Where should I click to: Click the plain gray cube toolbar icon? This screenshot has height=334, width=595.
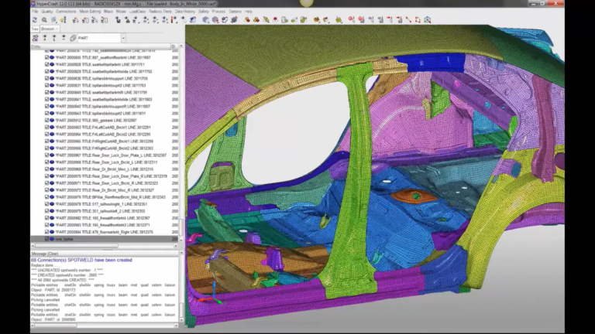(x=205, y=19)
